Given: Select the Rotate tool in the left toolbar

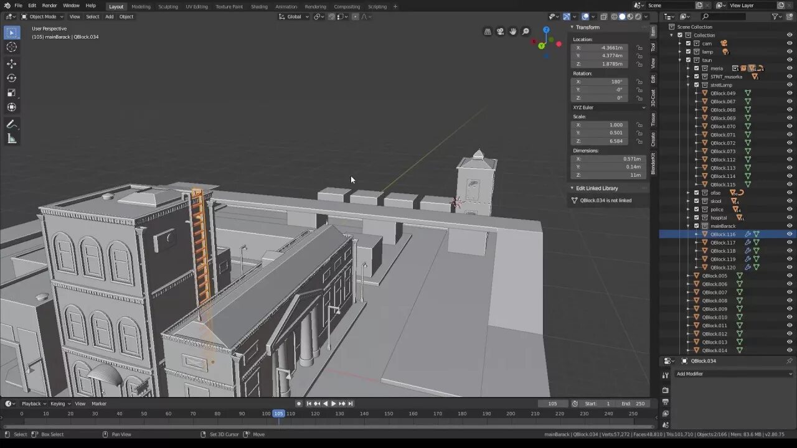Looking at the screenshot, I should pyautogui.click(x=11, y=77).
